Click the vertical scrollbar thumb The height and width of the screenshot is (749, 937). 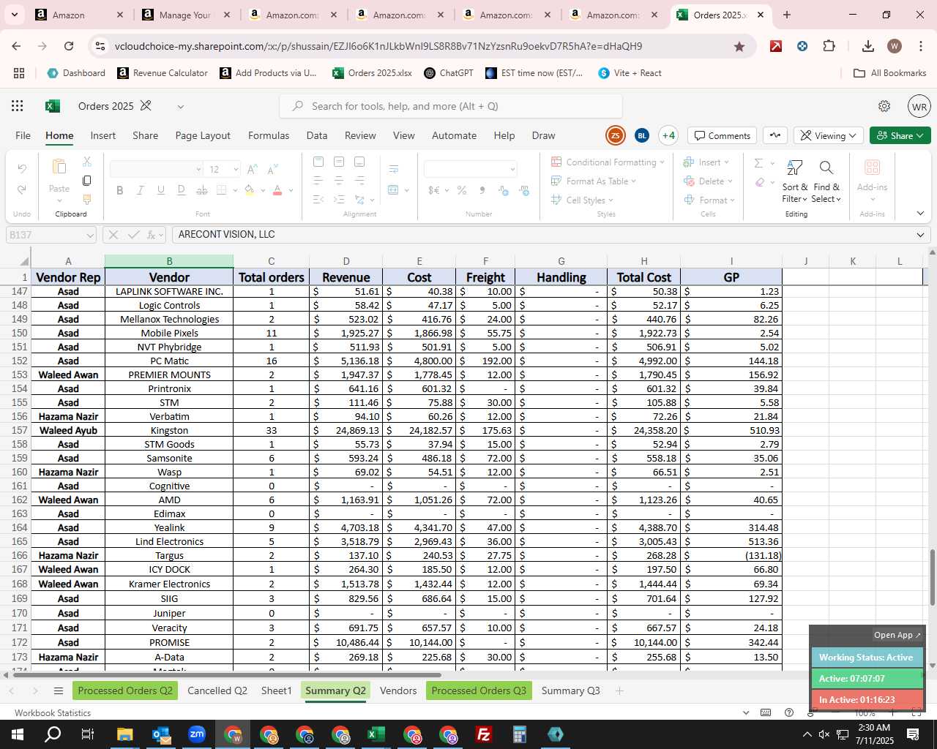pos(933,577)
